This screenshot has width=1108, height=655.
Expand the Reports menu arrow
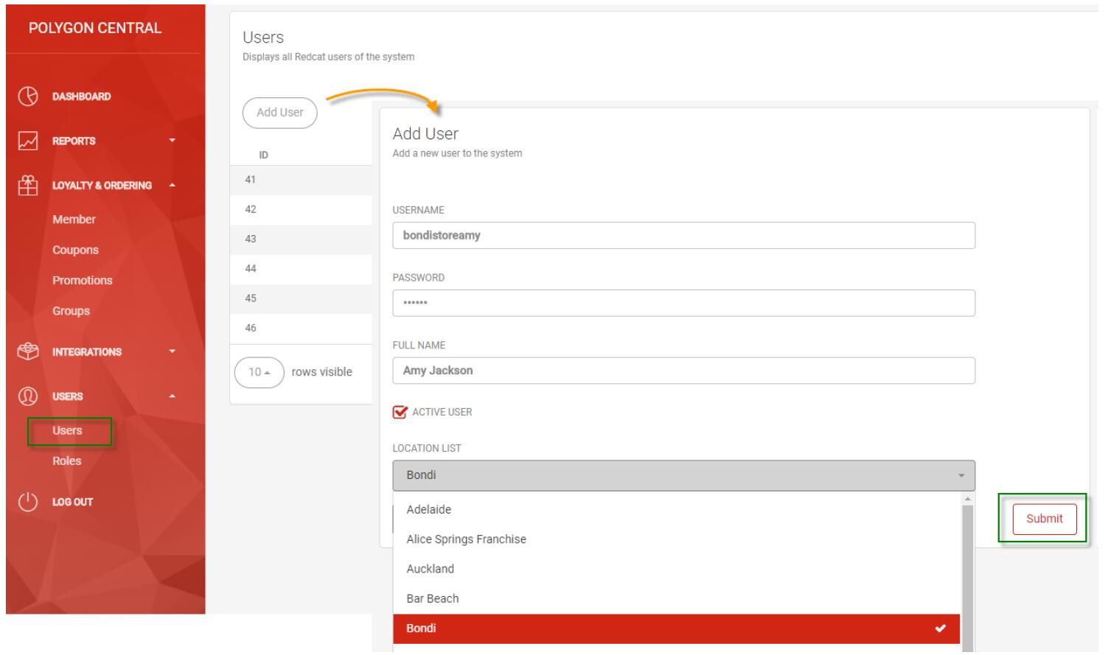[173, 141]
